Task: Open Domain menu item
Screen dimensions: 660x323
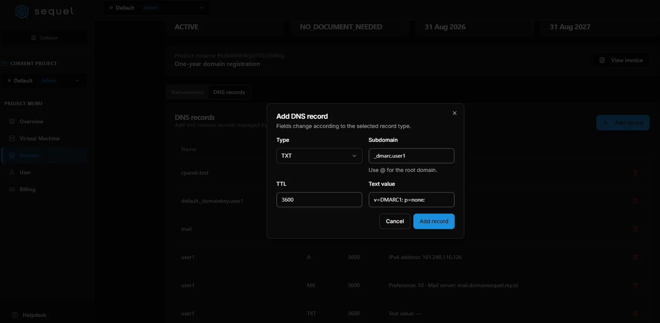Action: [44, 155]
